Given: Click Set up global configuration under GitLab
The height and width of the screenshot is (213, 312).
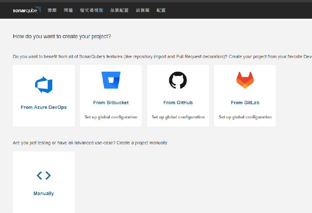Looking at the screenshot, I should coord(245,117).
